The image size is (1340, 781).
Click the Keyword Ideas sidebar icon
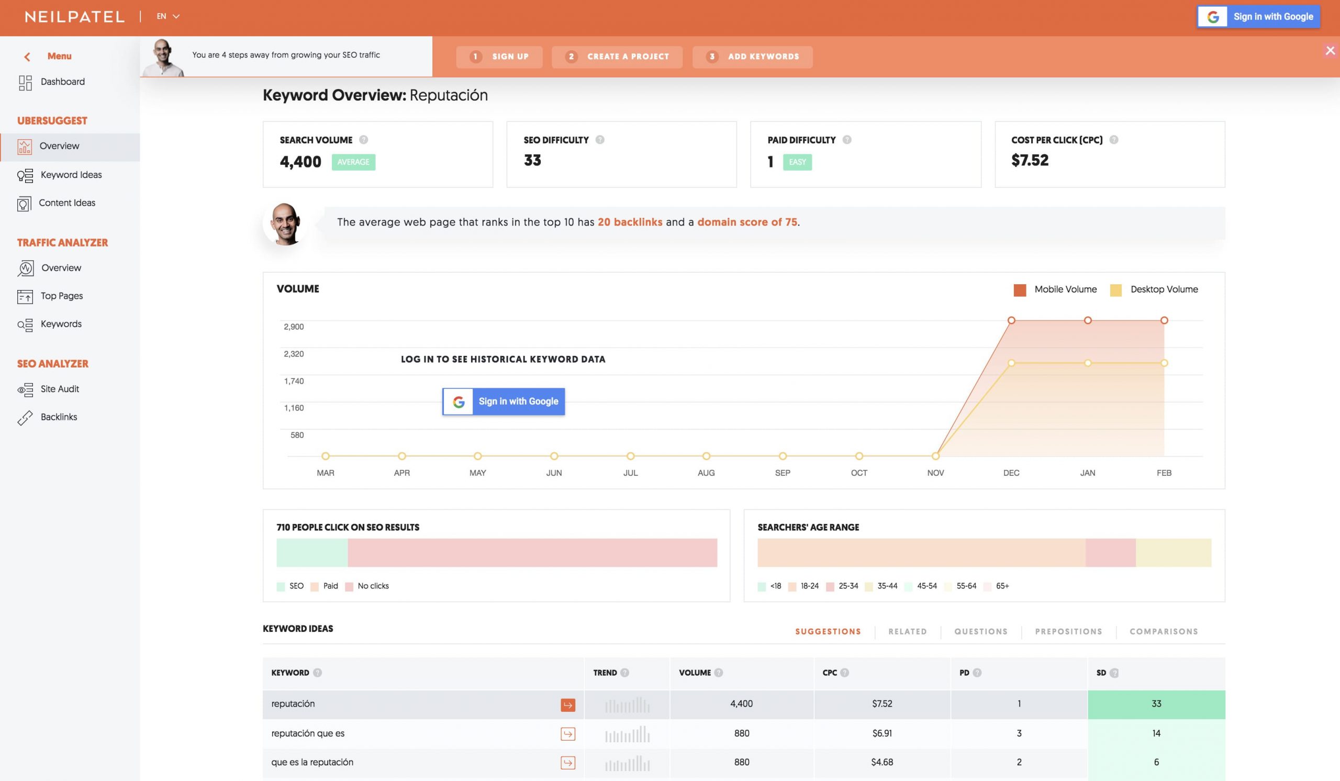[x=25, y=175]
